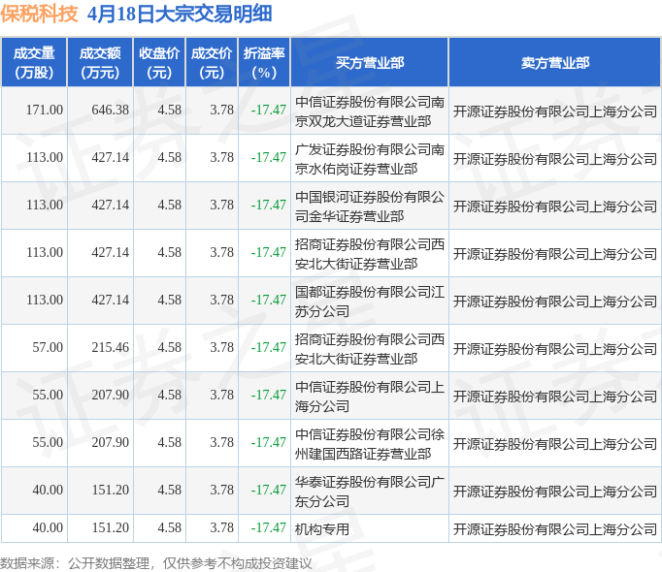The width and height of the screenshot is (662, 572).
Task: Select the 买方营业部 column header
Action: point(370,62)
